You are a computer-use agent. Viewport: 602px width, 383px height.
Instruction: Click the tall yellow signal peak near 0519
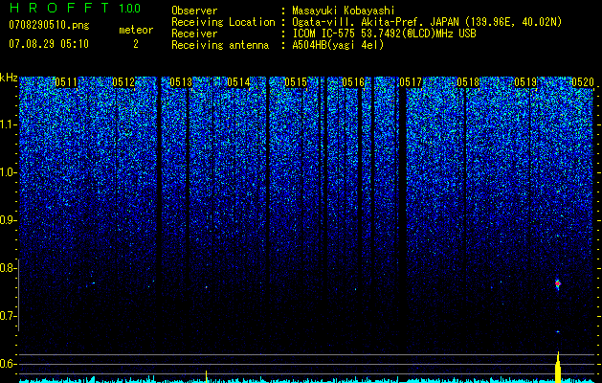tap(558, 368)
